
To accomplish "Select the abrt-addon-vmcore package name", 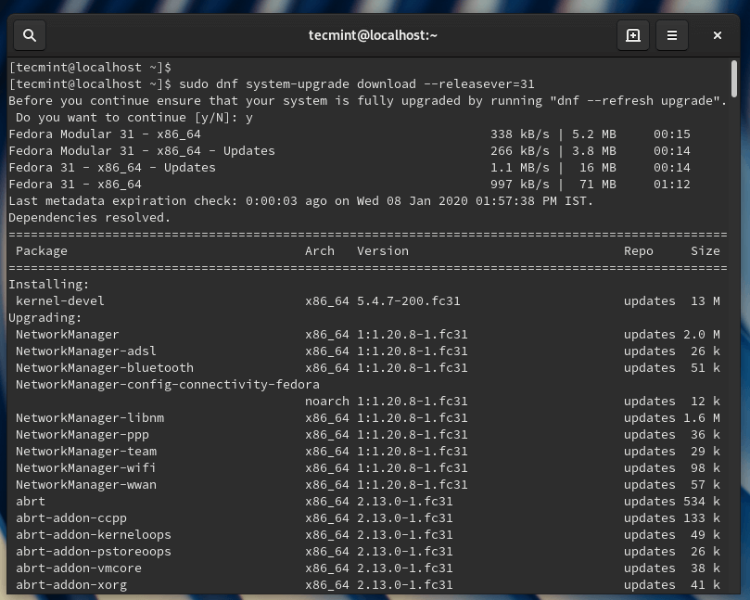I will [x=79, y=568].
